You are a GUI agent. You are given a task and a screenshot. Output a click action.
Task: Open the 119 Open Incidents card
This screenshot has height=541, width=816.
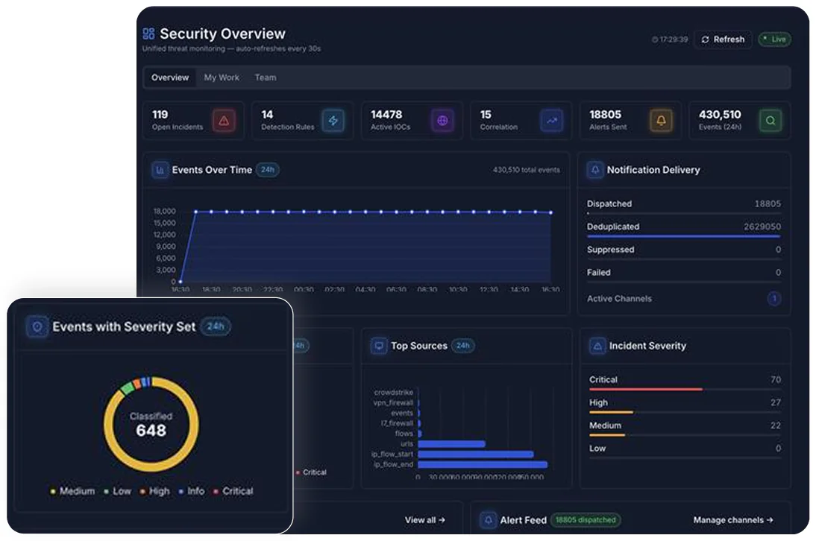pyautogui.click(x=194, y=121)
